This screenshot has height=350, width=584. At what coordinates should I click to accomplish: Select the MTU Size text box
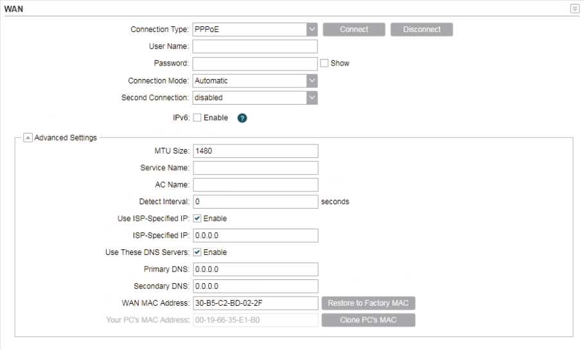pyautogui.click(x=255, y=151)
